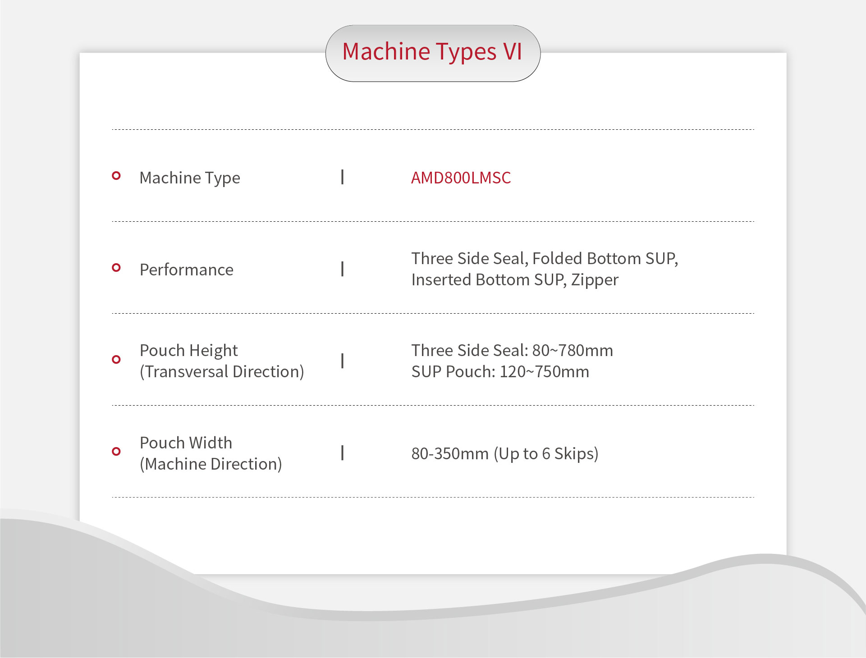Click the 80-350mm (Up to 6 Skips) value
This screenshot has width=866, height=658.
point(505,454)
